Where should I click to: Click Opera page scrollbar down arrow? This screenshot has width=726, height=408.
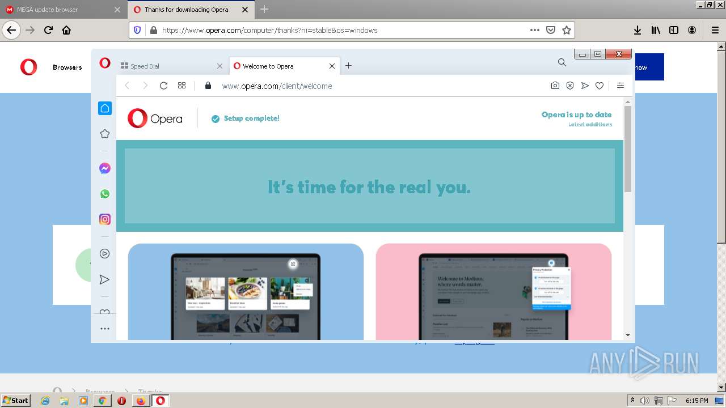coord(628,335)
